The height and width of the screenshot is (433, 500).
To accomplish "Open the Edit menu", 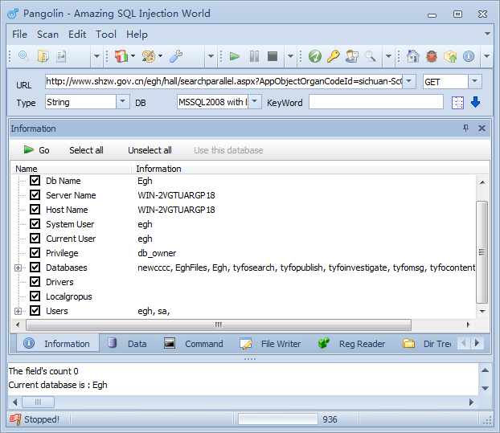I will tap(77, 35).
